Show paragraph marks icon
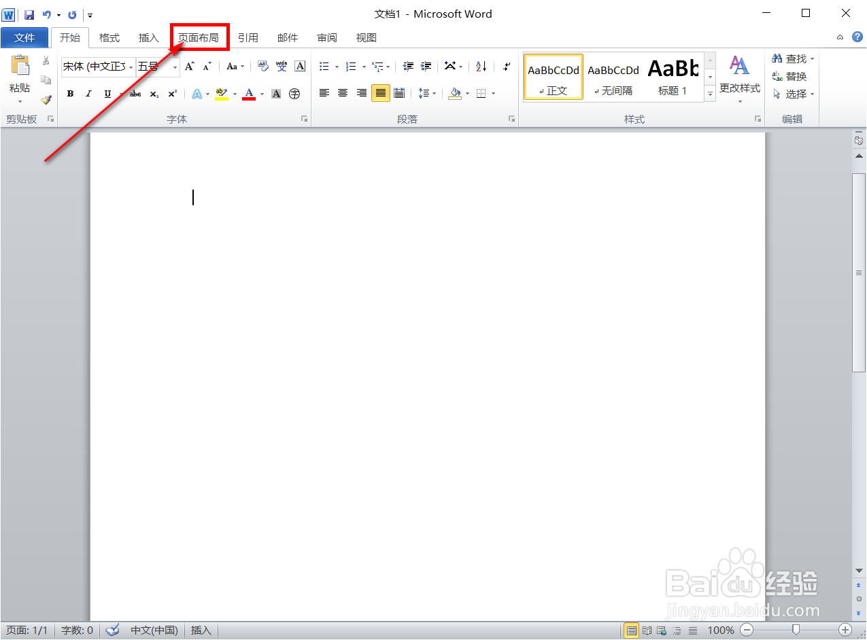867x640 pixels. tap(507, 67)
